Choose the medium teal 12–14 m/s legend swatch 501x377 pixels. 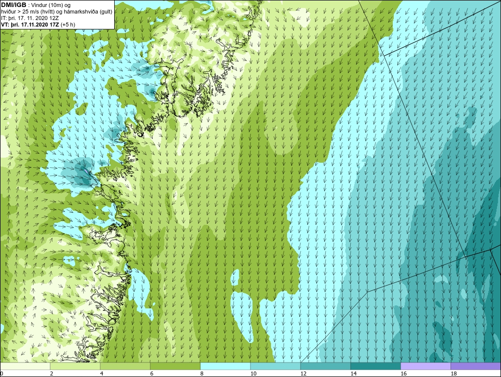coord(325,366)
